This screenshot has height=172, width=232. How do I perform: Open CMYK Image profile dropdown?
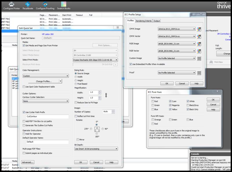click(177, 29)
